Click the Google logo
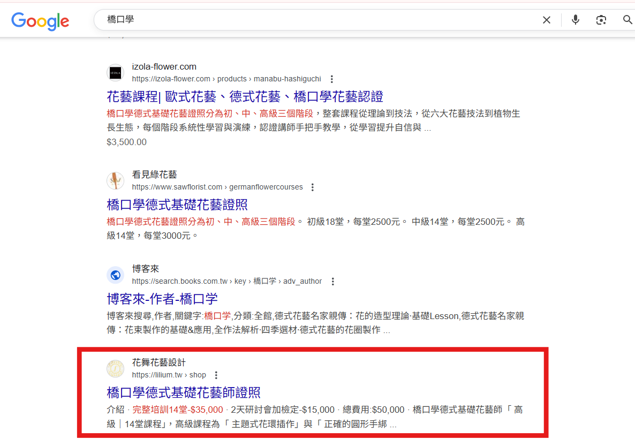The height and width of the screenshot is (439, 635). [x=40, y=21]
